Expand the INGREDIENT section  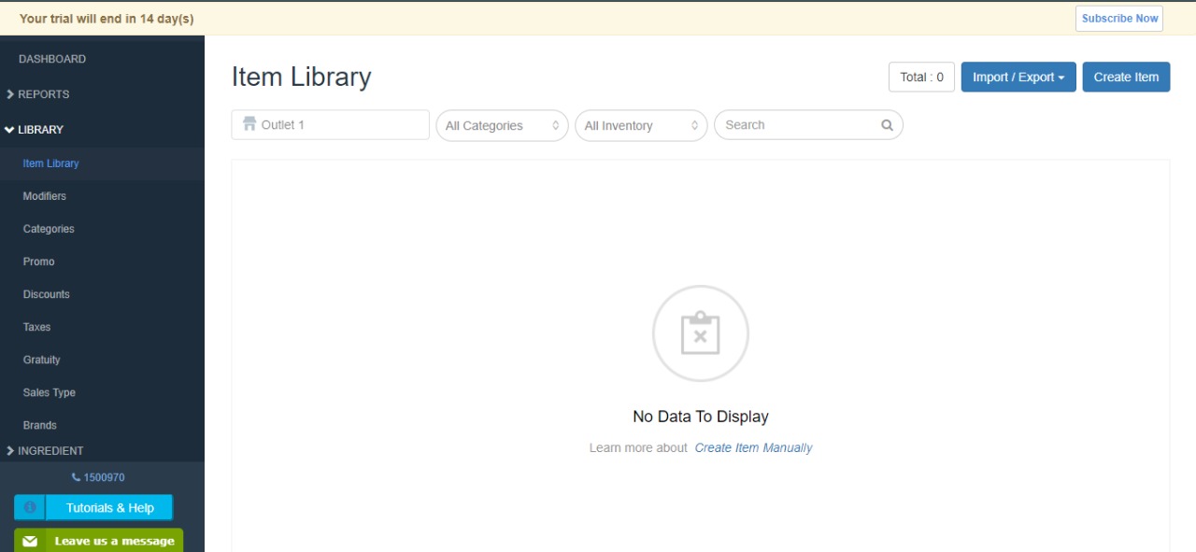tap(45, 450)
